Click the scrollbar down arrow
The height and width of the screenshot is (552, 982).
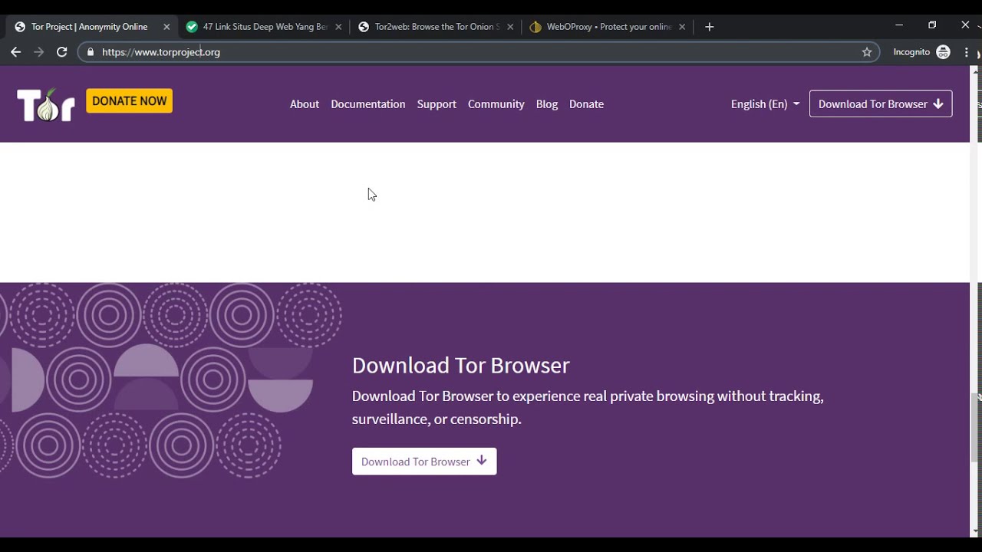976,531
